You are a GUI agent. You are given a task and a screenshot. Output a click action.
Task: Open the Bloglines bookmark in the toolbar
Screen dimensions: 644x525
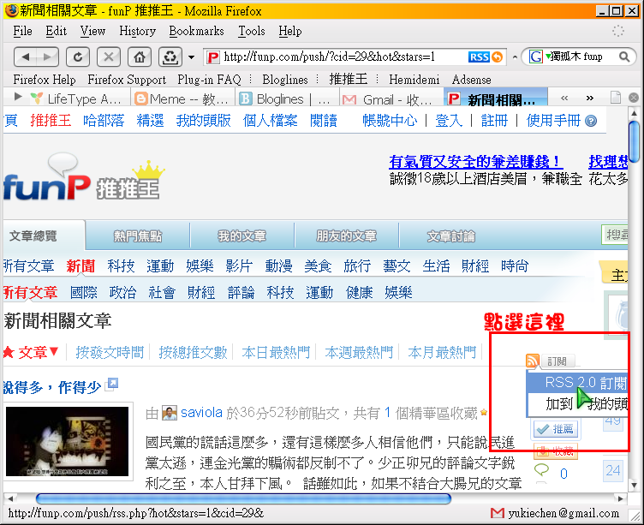285,80
